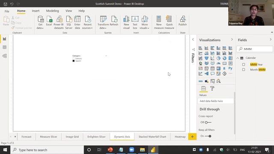Open the Format paint roller tab
This screenshot has height=154, width=274.
coord(212,89)
